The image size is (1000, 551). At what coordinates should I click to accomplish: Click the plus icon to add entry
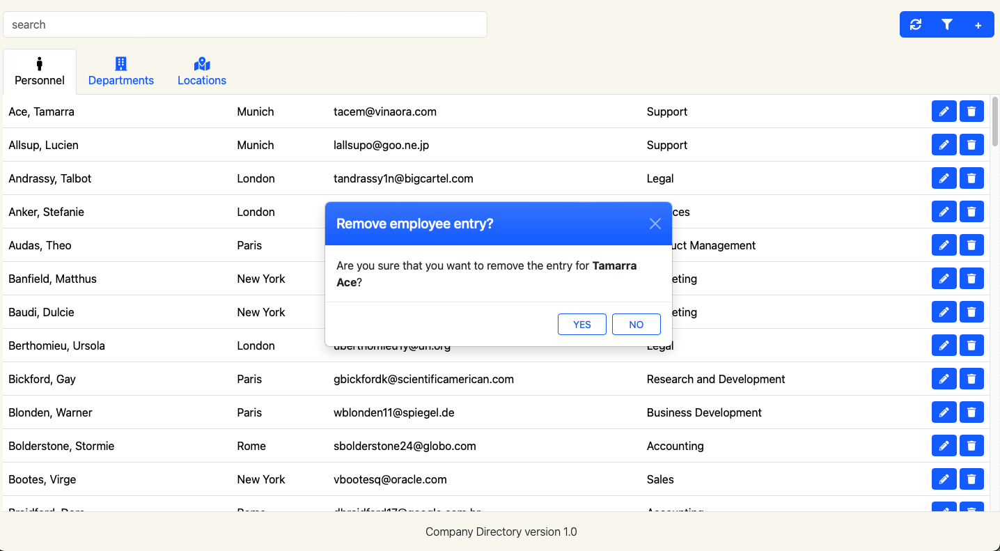tap(978, 25)
